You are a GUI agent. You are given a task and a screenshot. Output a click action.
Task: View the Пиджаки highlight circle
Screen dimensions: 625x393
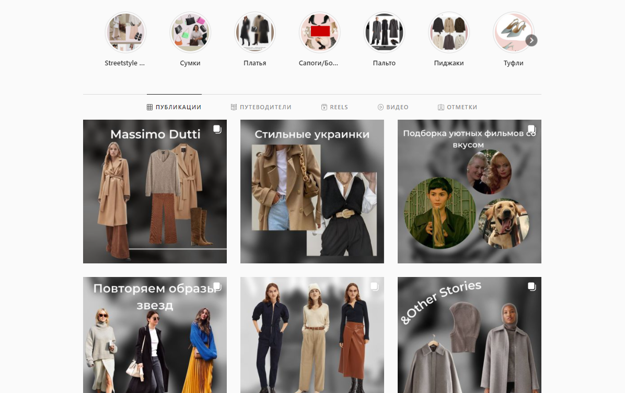point(449,32)
